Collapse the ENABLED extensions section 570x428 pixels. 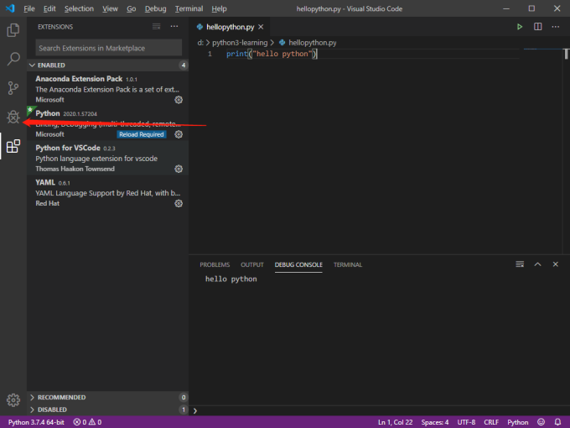tap(107, 65)
